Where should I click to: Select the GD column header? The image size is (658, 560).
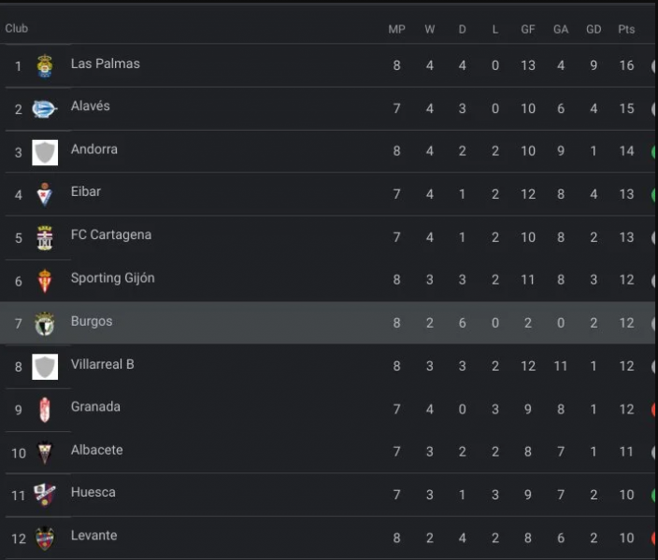tap(594, 29)
